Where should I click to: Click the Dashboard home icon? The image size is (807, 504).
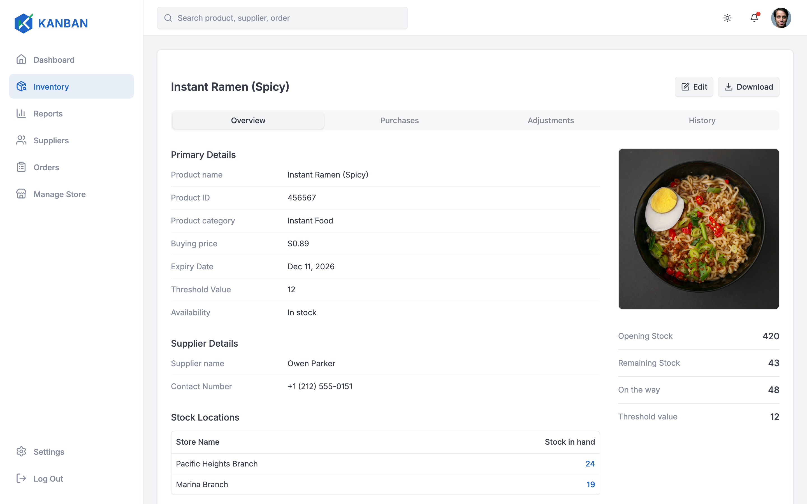[x=21, y=60]
